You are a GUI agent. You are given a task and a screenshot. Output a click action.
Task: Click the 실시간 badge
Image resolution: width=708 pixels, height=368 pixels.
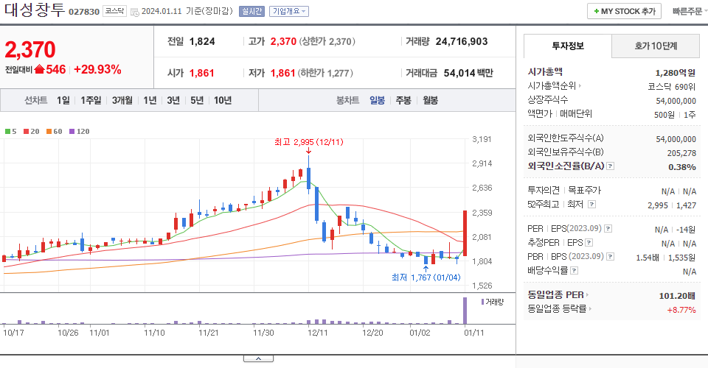coord(251,11)
